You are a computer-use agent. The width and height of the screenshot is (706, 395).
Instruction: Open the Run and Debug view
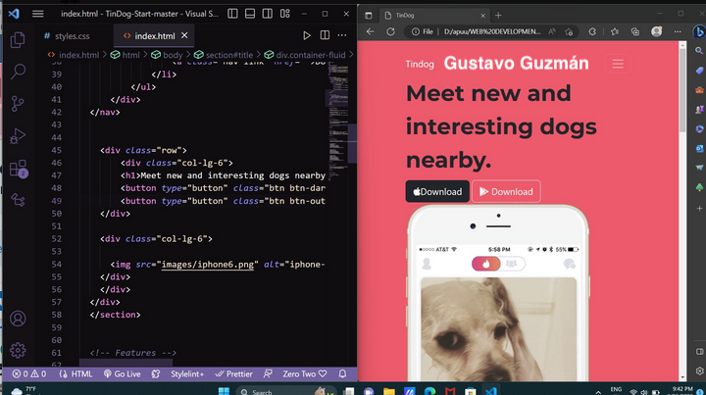click(18, 136)
